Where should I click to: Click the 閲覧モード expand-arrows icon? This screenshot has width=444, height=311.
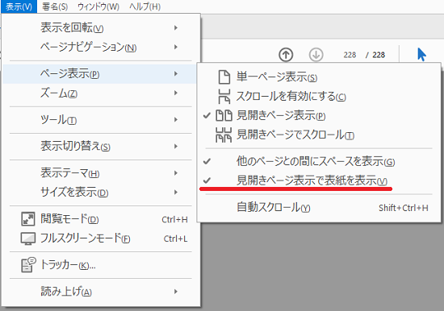[x=28, y=219]
